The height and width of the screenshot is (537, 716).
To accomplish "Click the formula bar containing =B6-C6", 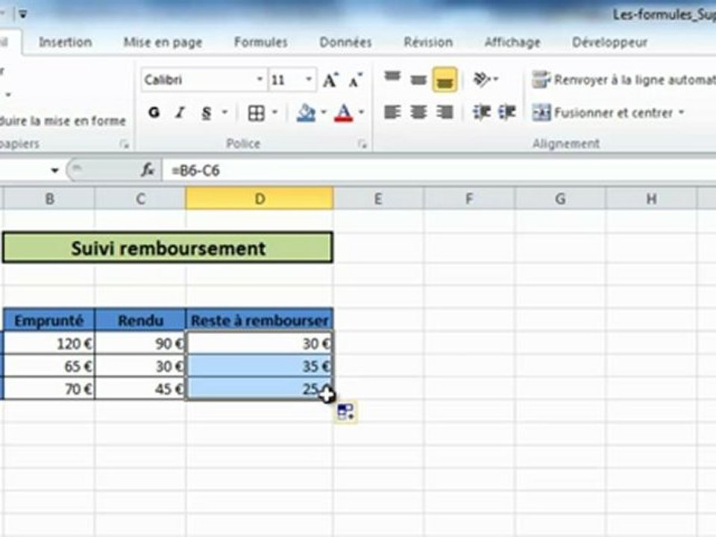I will (439, 170).
